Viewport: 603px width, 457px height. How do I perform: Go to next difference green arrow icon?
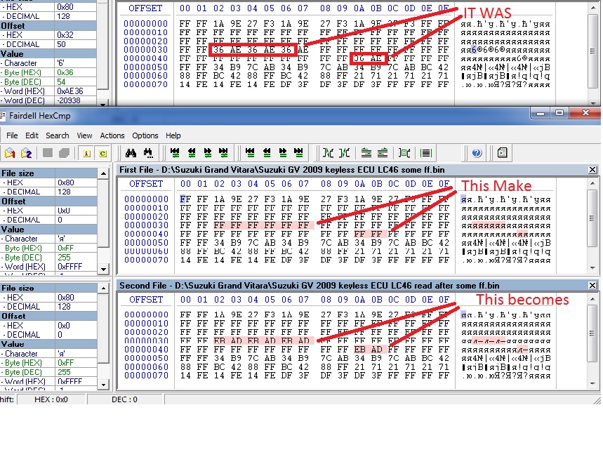click(207, 153)
